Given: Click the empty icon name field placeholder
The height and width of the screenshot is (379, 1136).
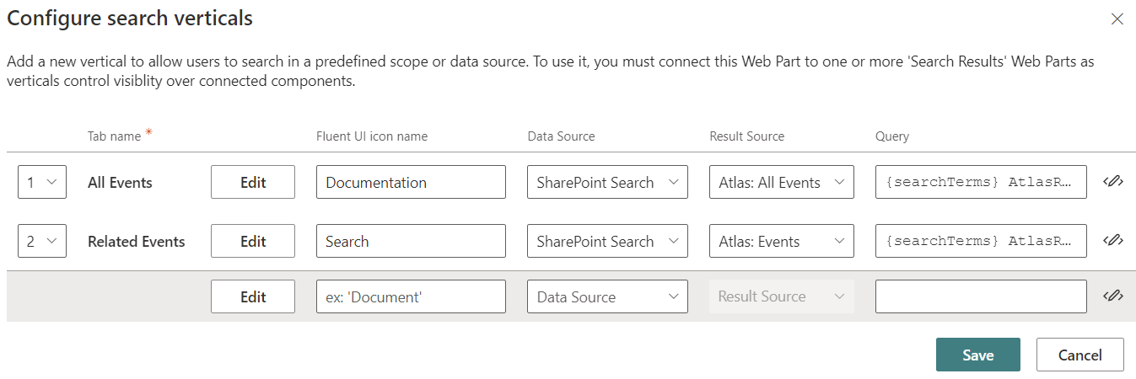Looking at the screenshot, I should click(411, 296).
